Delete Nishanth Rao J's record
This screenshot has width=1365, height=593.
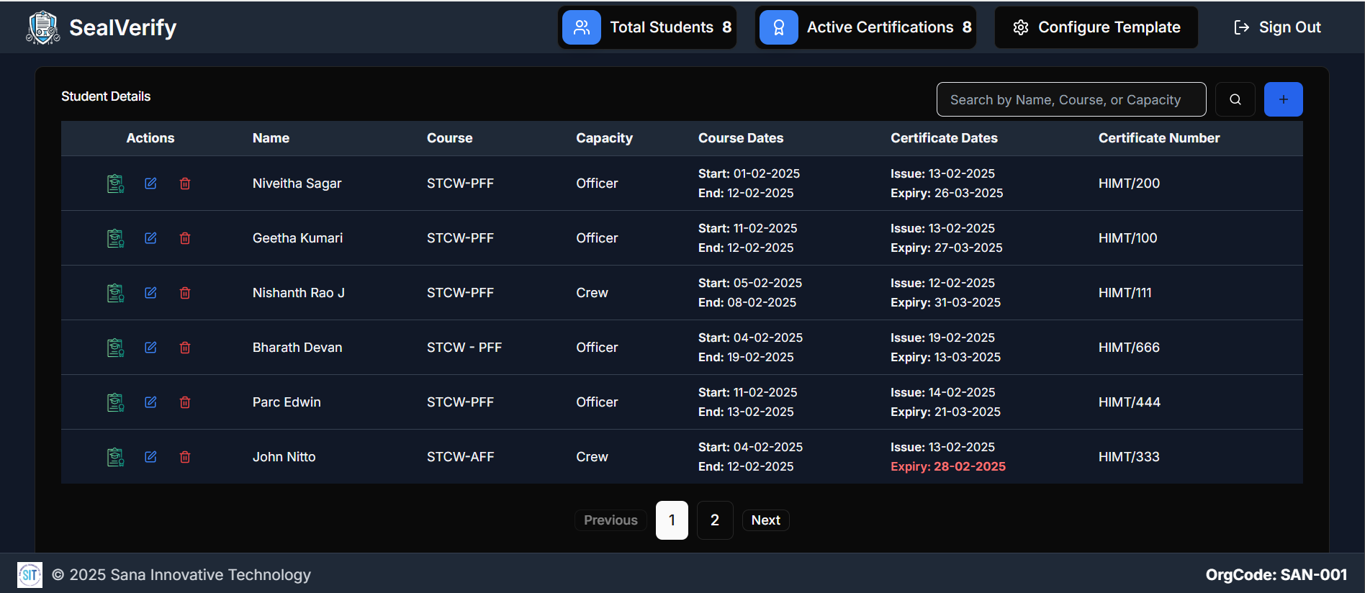click(x=185, y=293)
